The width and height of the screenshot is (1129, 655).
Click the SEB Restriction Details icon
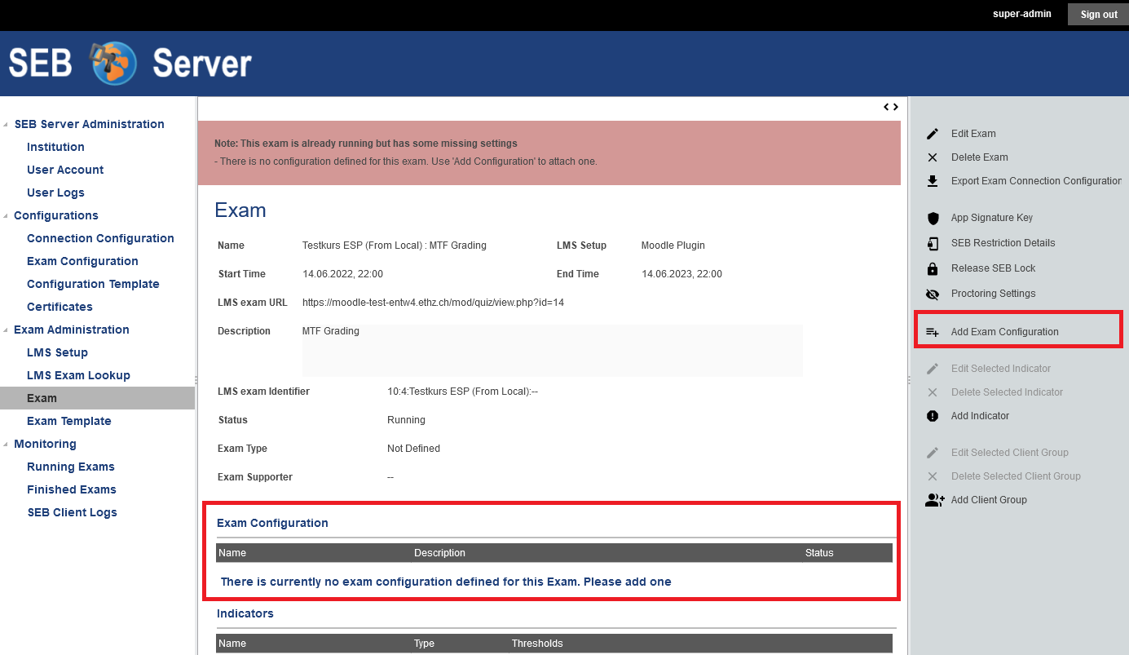[933, 243]
